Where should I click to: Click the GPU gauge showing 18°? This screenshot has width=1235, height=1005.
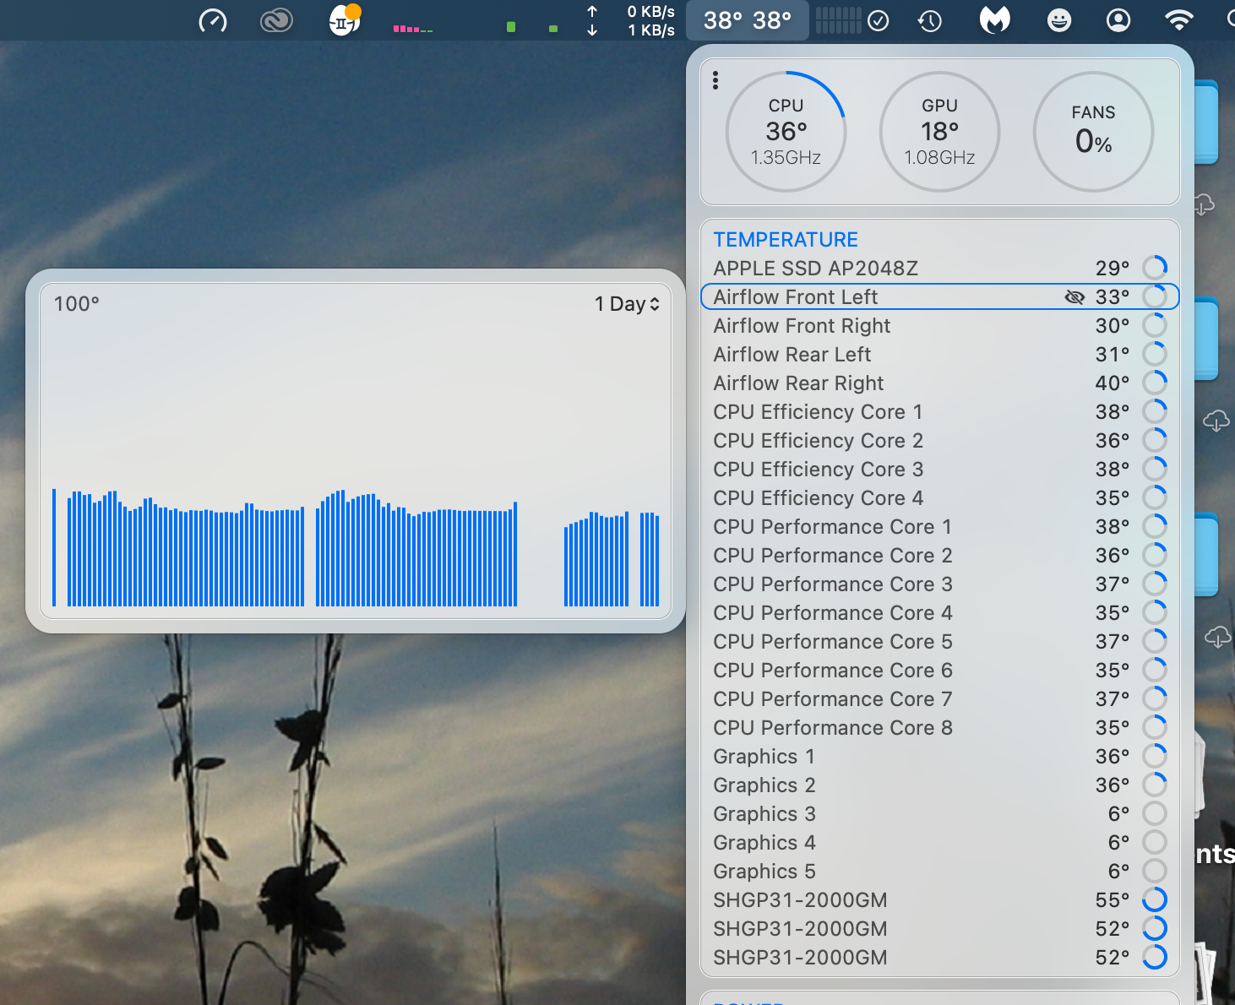939,131
